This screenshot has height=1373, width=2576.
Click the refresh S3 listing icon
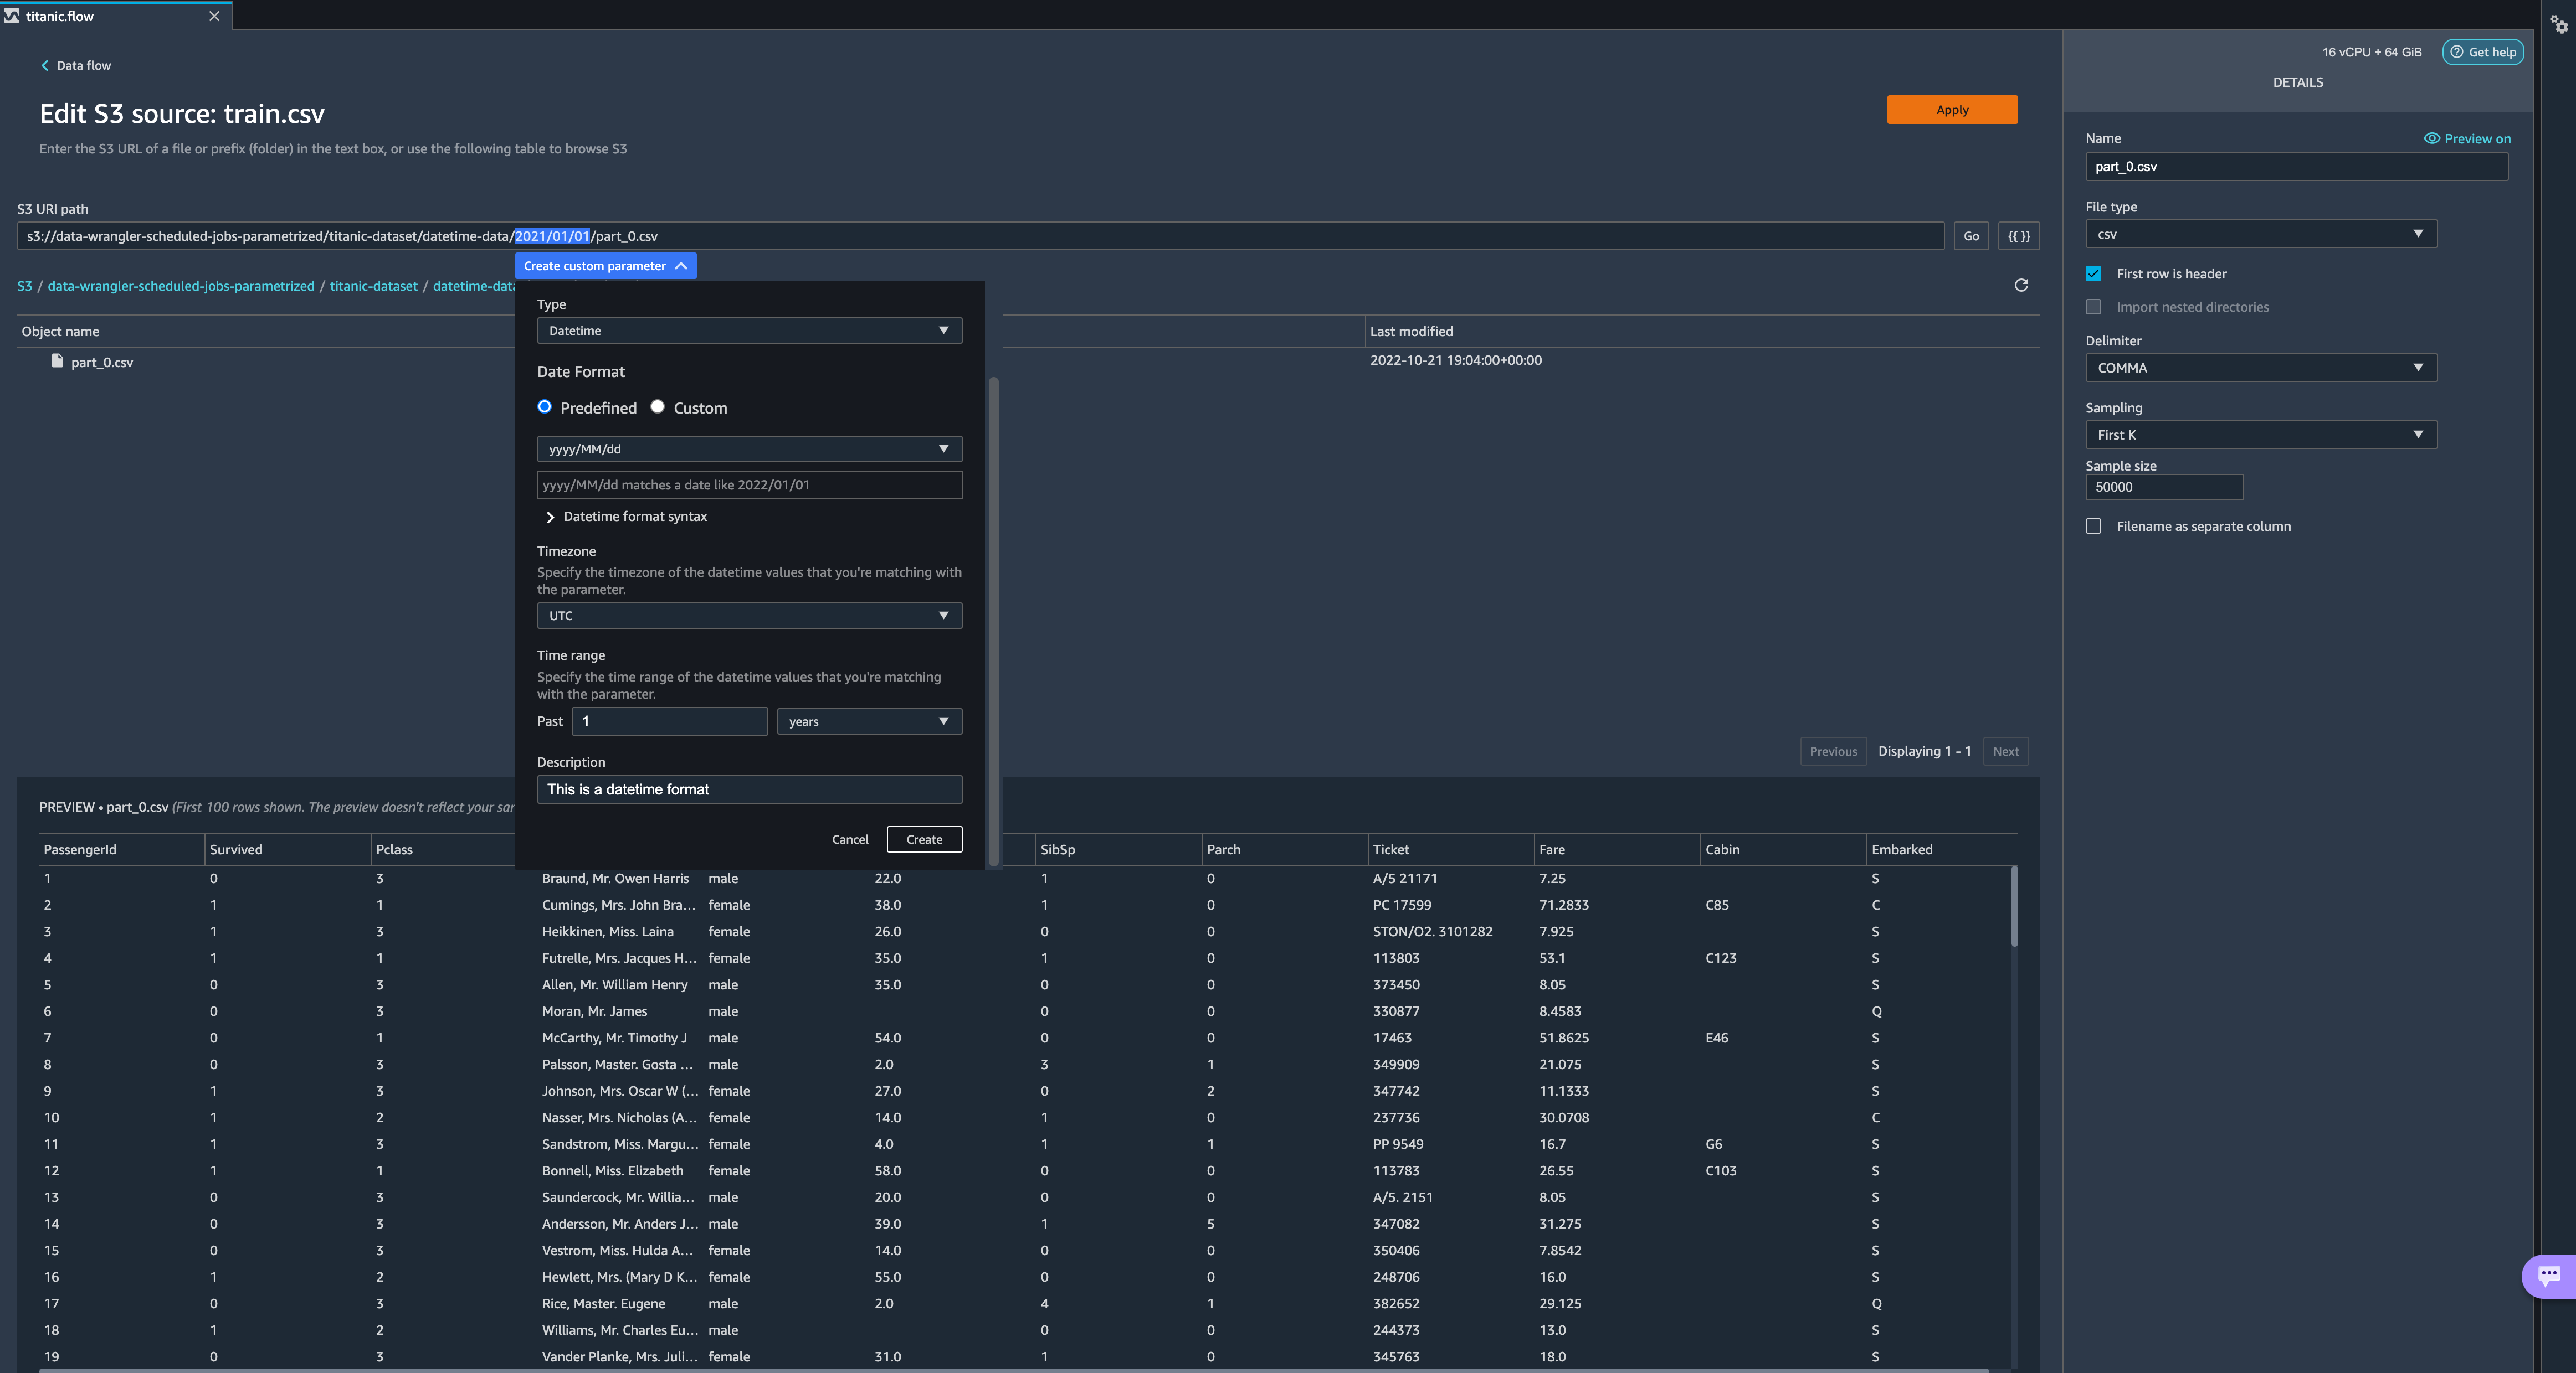tap(2020, 286)
